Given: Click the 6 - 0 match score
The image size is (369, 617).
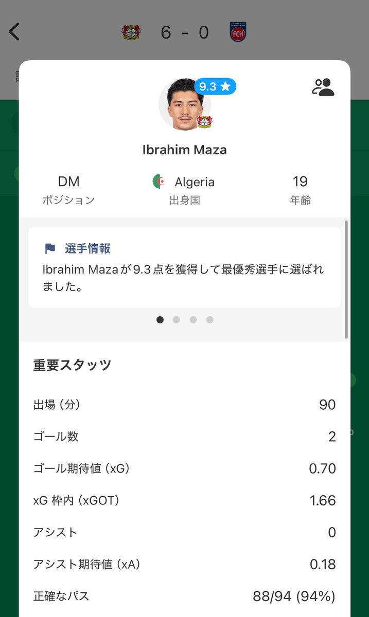Looking at the screenshot, I should 185,31.
